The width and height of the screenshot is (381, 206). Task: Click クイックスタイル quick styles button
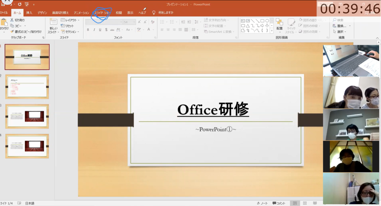pos(291,26)
